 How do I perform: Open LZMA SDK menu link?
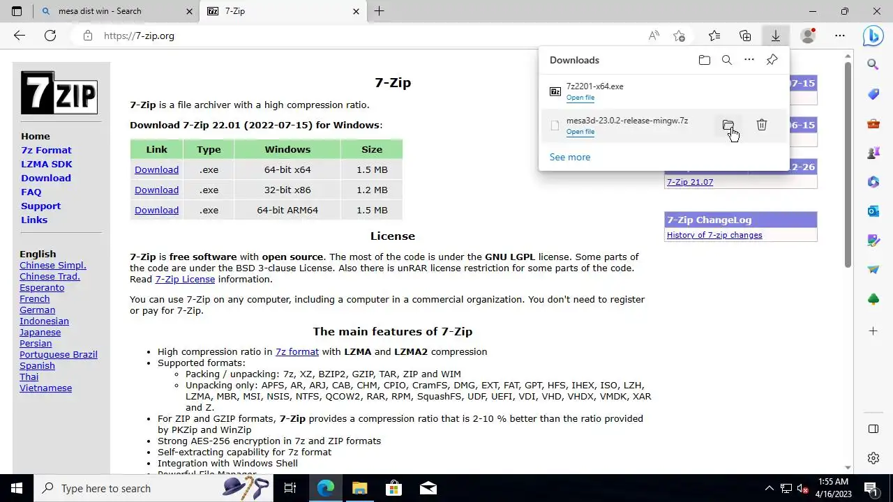(47, 164)
